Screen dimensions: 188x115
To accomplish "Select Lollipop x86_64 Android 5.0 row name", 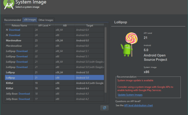I will [10, 72].
